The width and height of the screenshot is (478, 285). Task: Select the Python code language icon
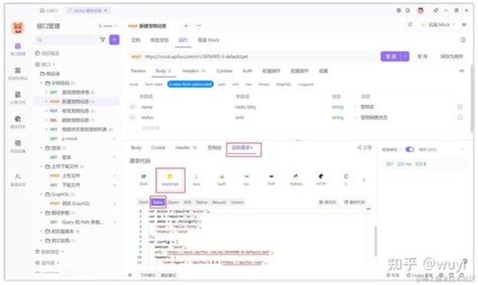click(296, 180)
